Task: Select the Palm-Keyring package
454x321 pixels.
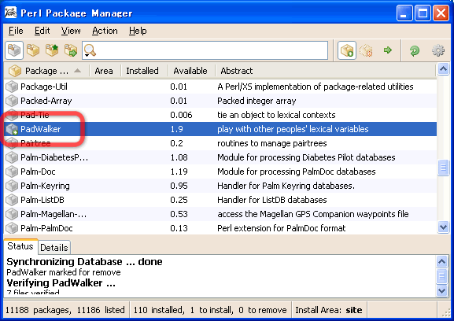Action: click(220, 186)
